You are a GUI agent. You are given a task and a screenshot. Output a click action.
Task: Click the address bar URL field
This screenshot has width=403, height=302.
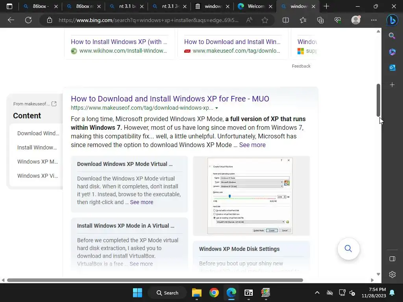(148, 20)
